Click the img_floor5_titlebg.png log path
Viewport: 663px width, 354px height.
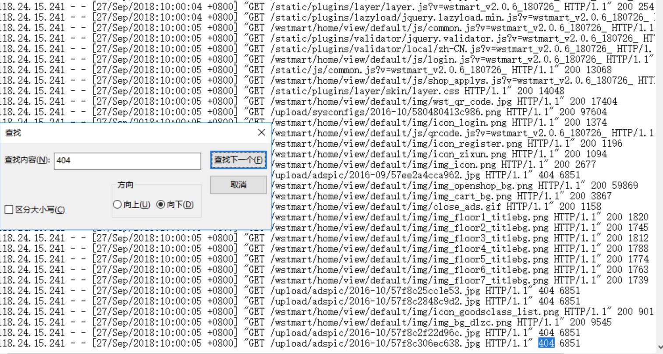tap(409, 259)
